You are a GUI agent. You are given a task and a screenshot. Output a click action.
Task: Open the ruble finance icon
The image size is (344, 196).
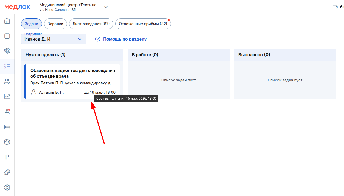[x=7, y=157]
